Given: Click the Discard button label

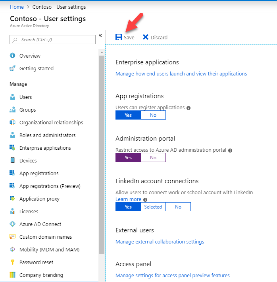Looking at the screenshot, I should click(159, 37).
